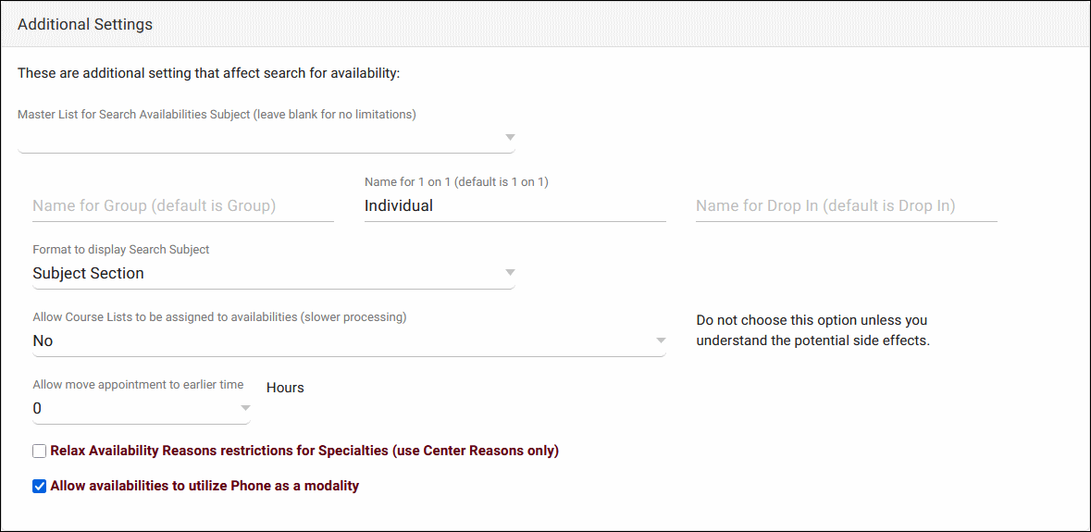Click the '0' value for earlier time
The image size is (1091, 532).
coord(37,408)
